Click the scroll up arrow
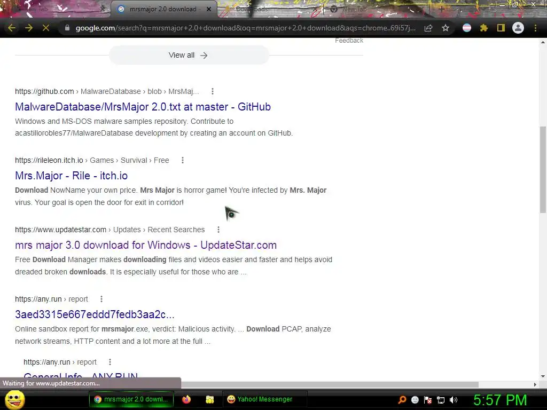 (543, 42)
